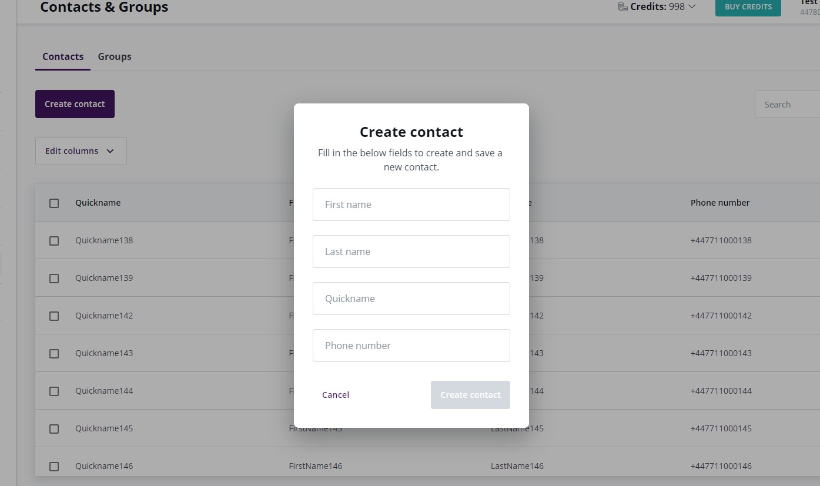This screenshot has height=486, width=820.
Task: Check the select-all checkbox in table header
Action: [54, 203]
